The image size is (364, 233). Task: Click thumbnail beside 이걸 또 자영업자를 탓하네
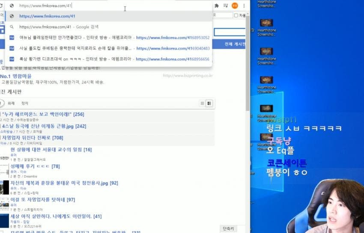click(x=4, y=204)
